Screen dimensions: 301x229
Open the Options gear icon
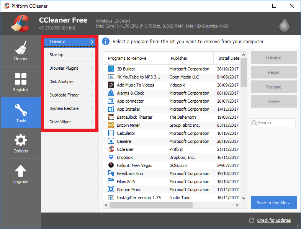[21, 140]
